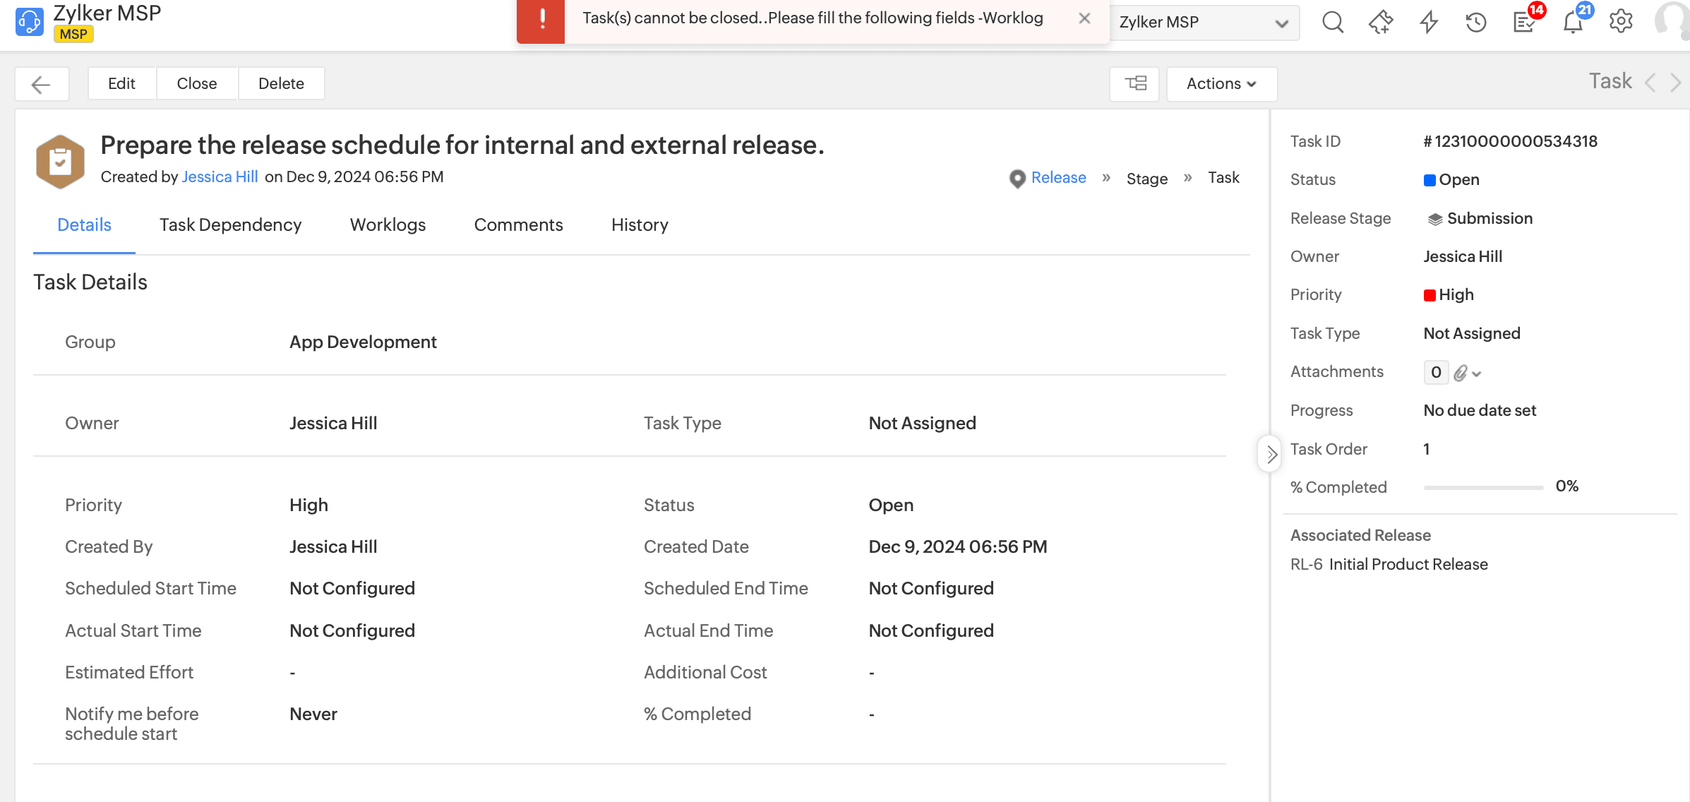The width and height of the screenshot is (1690, 802).
Task: Open the lightning quick actions icon
Action: coord(1429,22)
